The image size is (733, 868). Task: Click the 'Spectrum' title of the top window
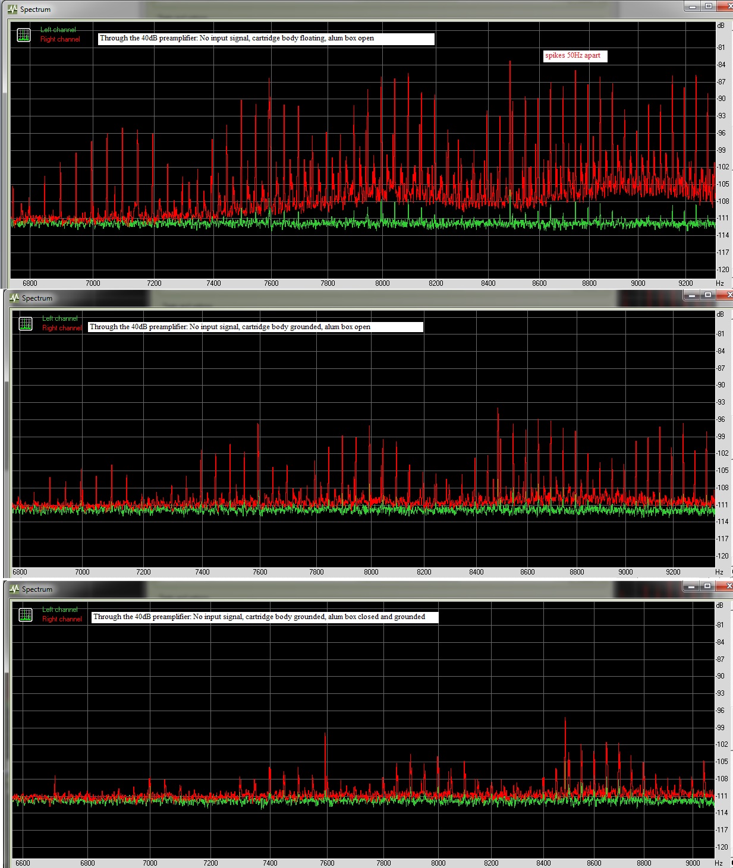click(35, 10)
